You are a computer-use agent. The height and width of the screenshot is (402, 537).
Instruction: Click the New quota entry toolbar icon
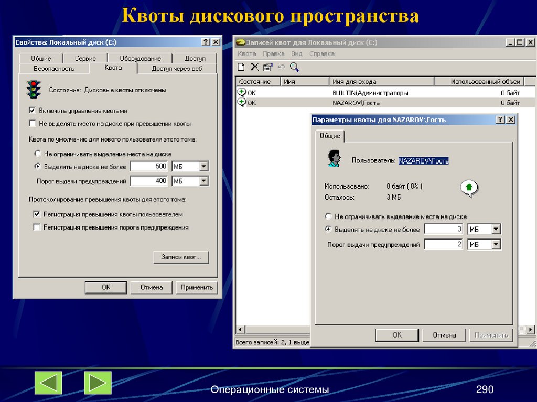coord(241,67)
